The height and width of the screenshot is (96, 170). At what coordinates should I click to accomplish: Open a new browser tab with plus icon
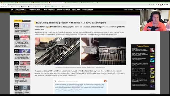pyautogui.click(x=97, y=2)
